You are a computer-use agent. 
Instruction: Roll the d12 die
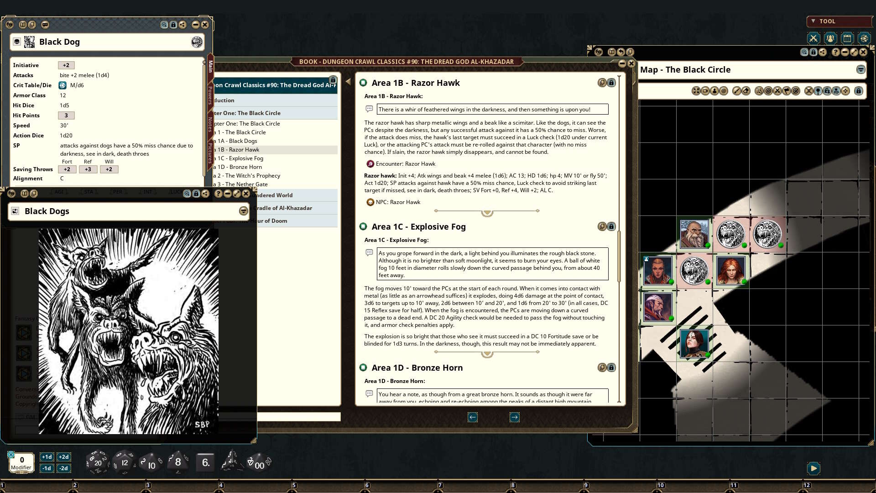coord(124,462)
